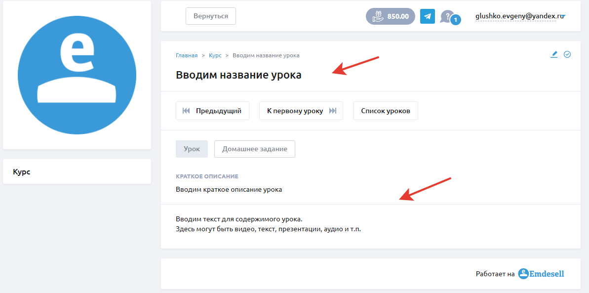Click К первому уроку button
Screen dimensions: 589x293
[x=301, y=111]
